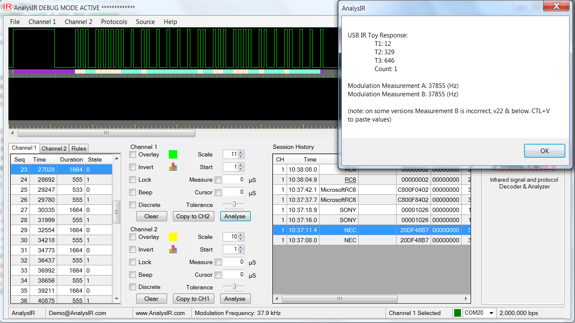575x323 pixels.
Task: Open the Protocols menu
Action: (114, 22)
